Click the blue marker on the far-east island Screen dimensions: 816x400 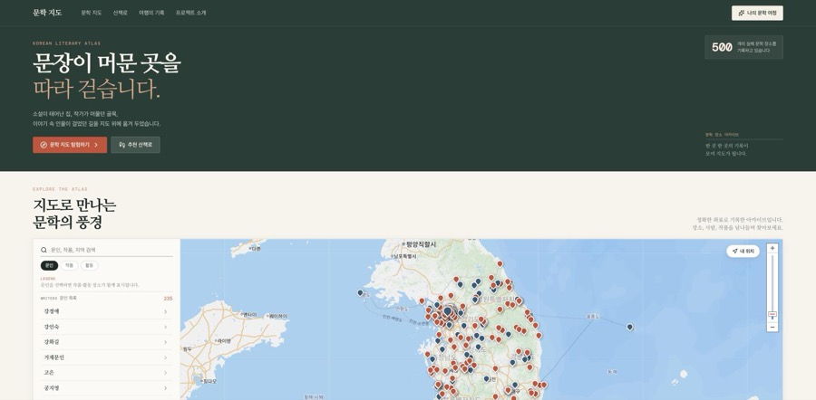coord(630,328)
